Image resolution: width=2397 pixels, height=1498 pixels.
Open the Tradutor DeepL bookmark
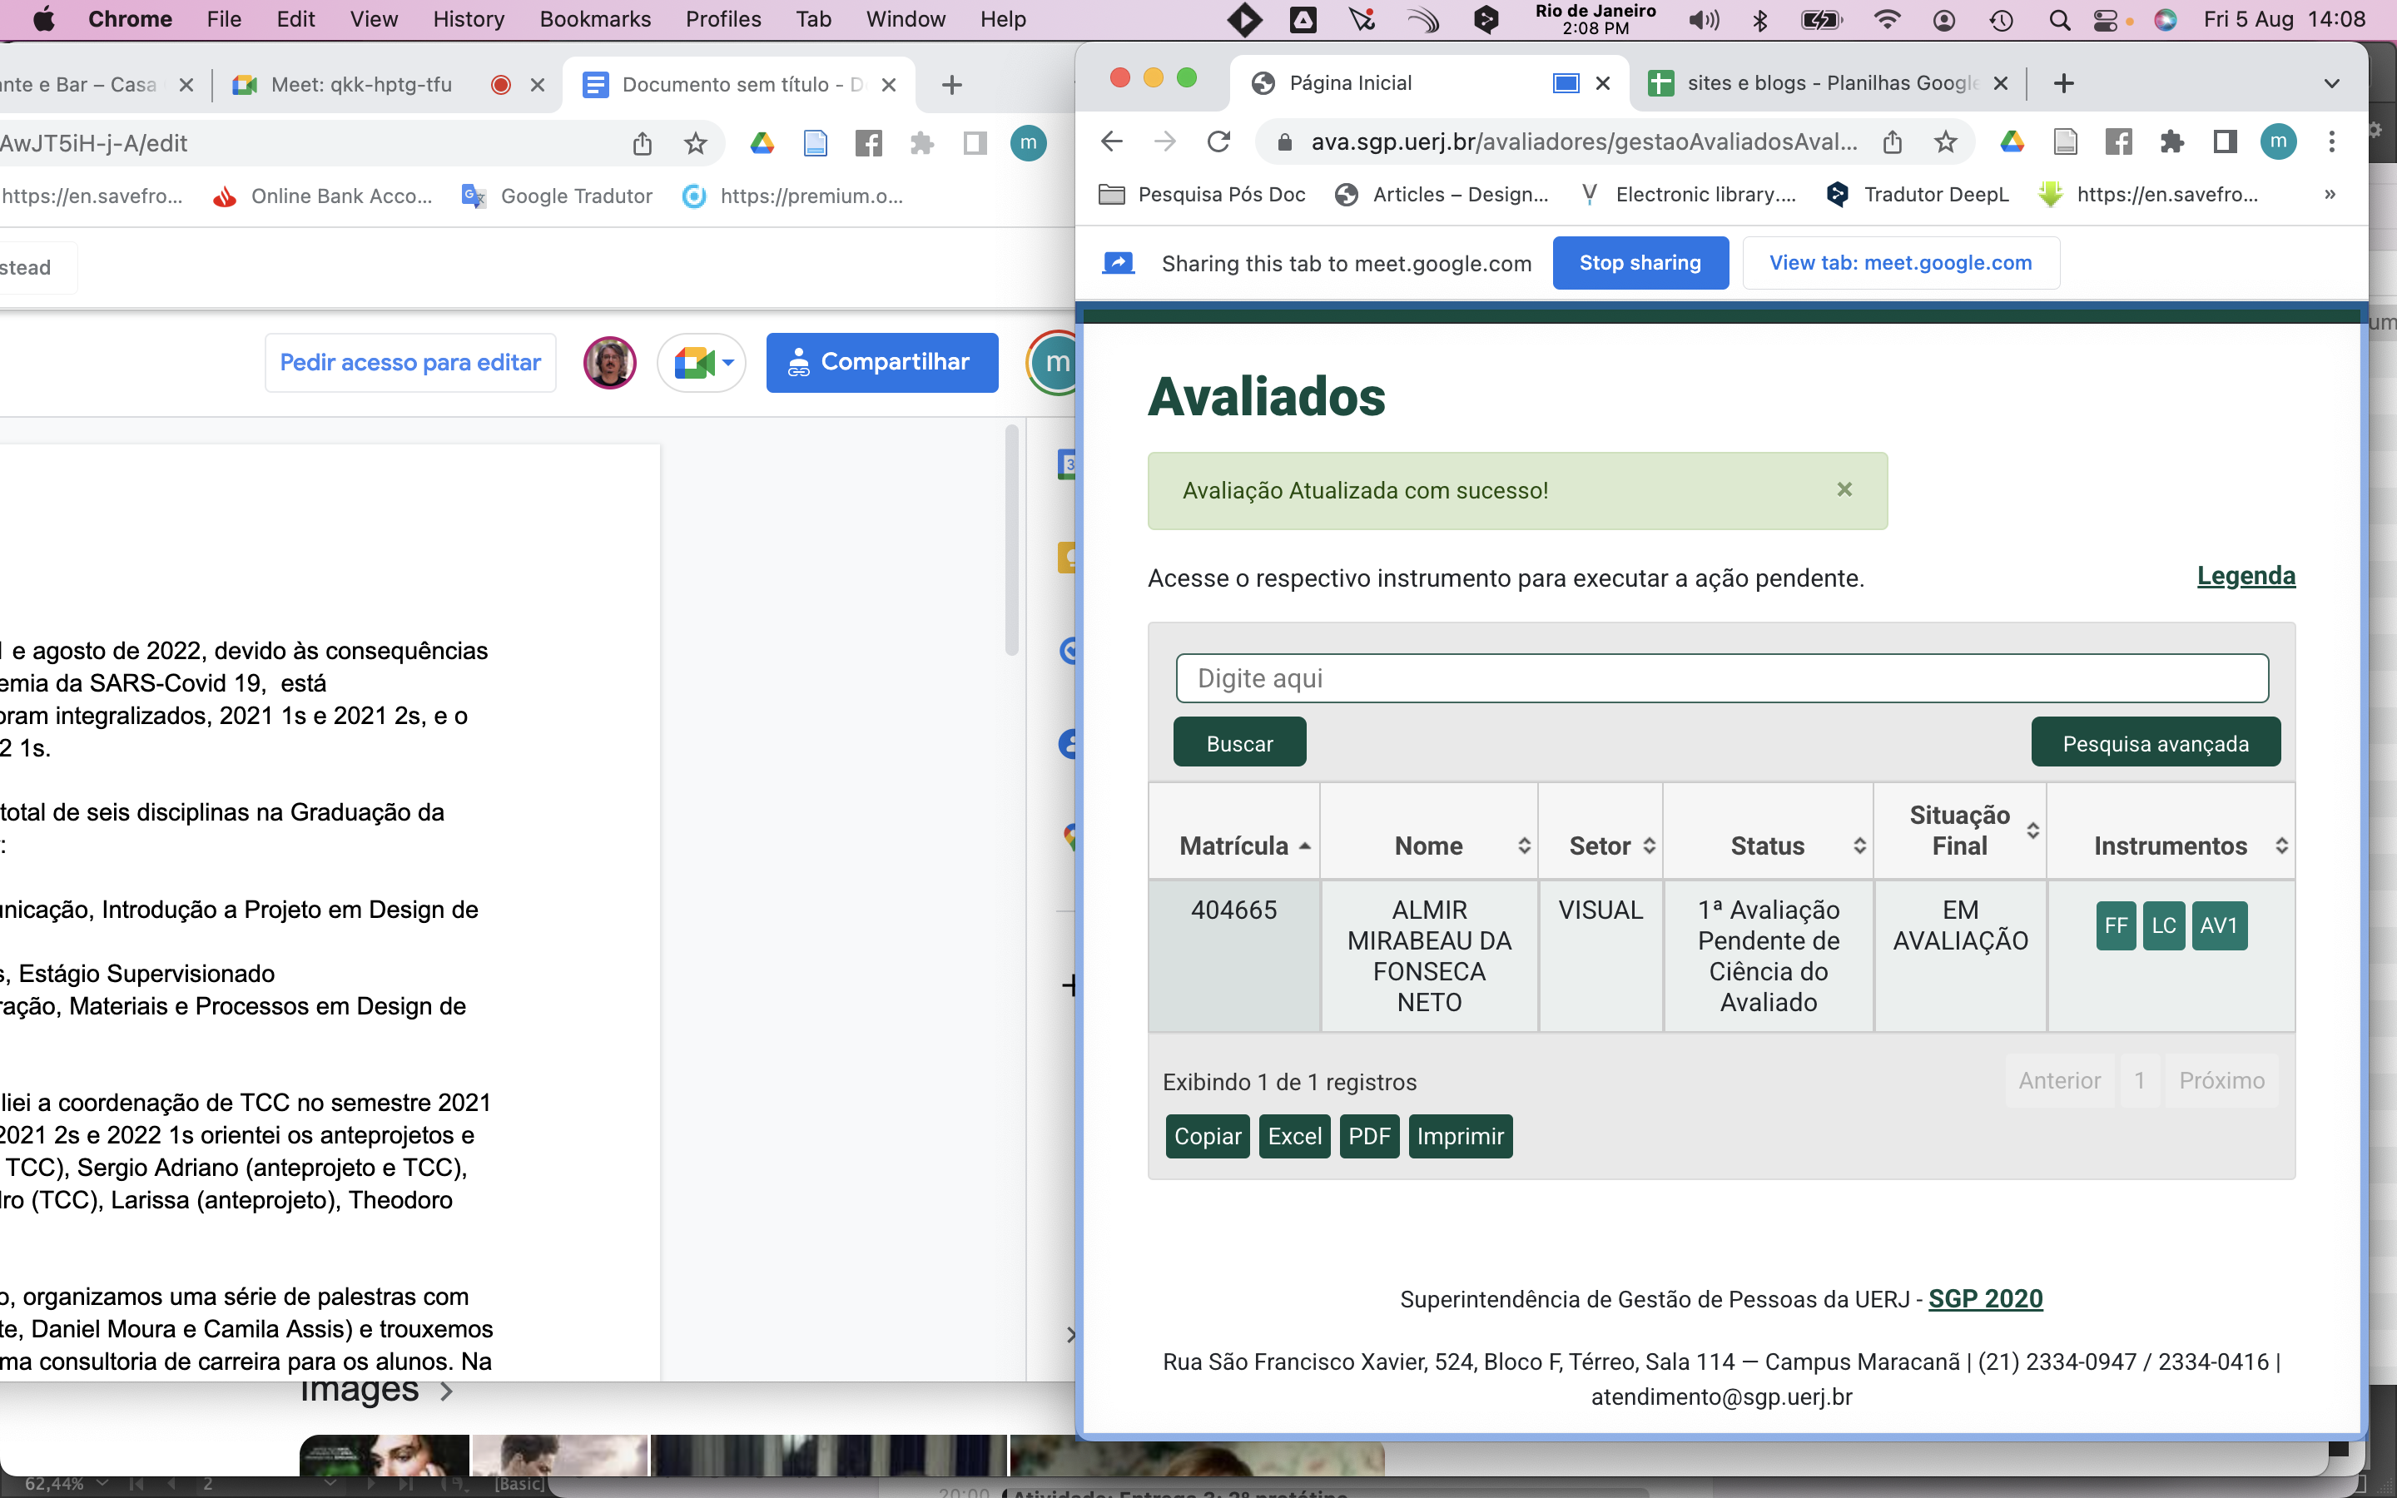(1918, 194)
